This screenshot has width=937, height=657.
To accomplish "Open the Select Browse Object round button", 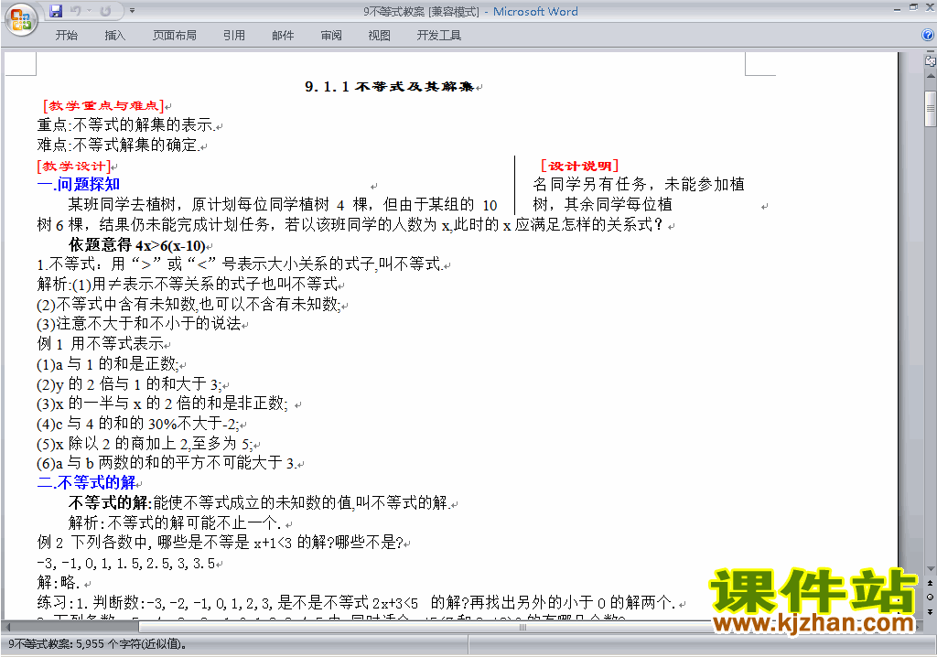I will coord(930,597).
